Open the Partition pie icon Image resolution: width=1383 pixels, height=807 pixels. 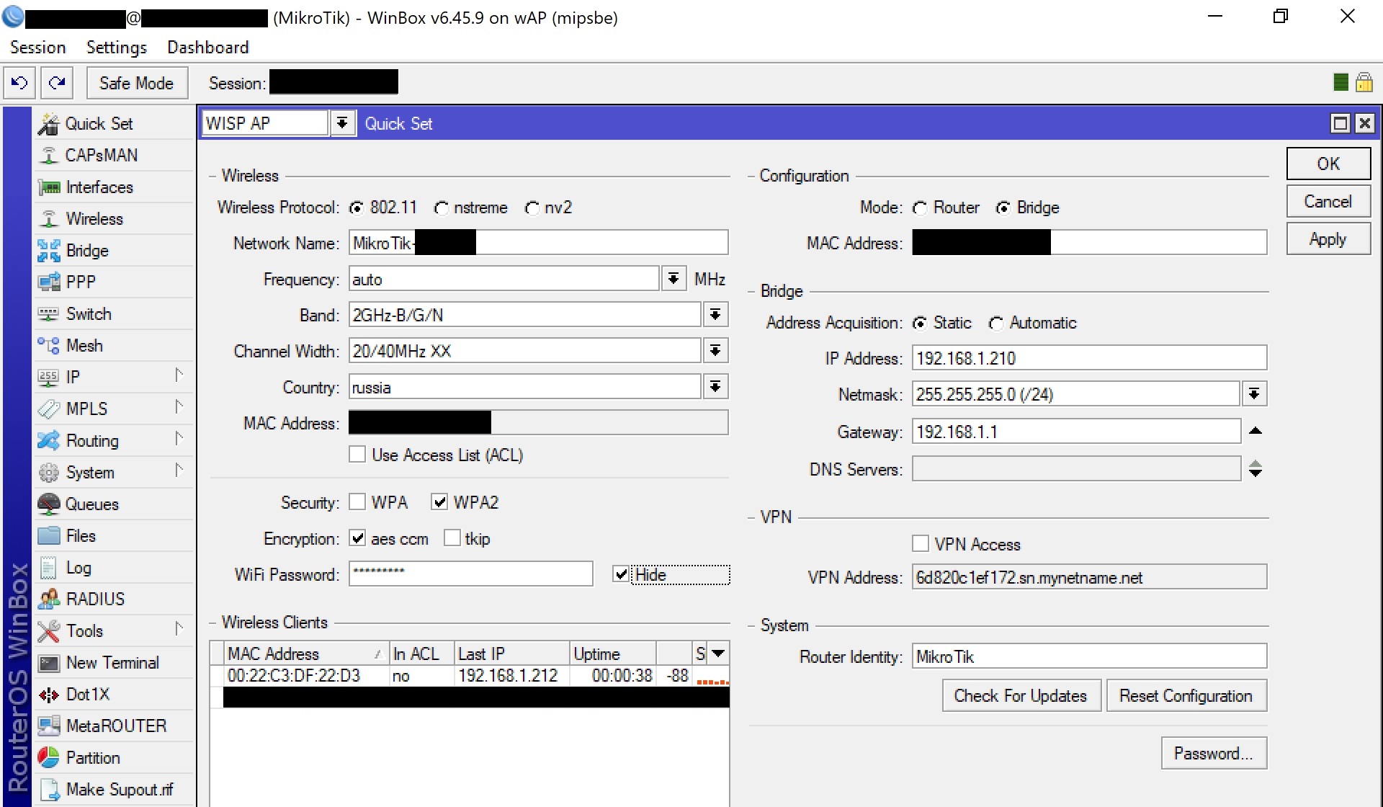pos(48,758)
